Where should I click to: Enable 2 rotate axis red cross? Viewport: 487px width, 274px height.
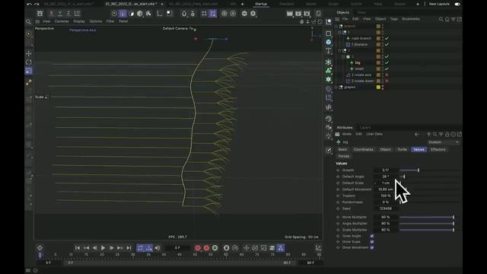(x=387, y=75)
